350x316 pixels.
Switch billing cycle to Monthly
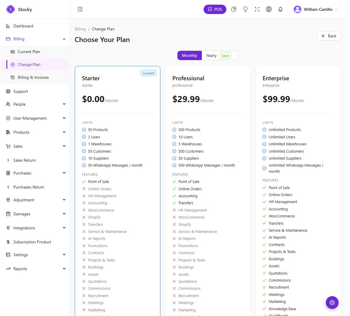[x=190, y=55]
